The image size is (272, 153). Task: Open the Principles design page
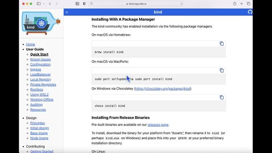(x=37, y=123)
